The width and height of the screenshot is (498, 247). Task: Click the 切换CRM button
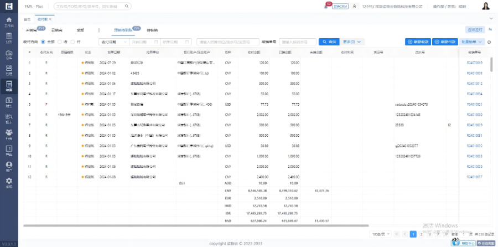click(340, 6)
